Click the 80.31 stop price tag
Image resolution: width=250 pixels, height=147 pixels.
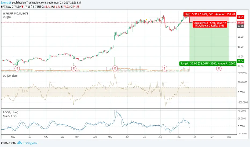coord(241,17)
